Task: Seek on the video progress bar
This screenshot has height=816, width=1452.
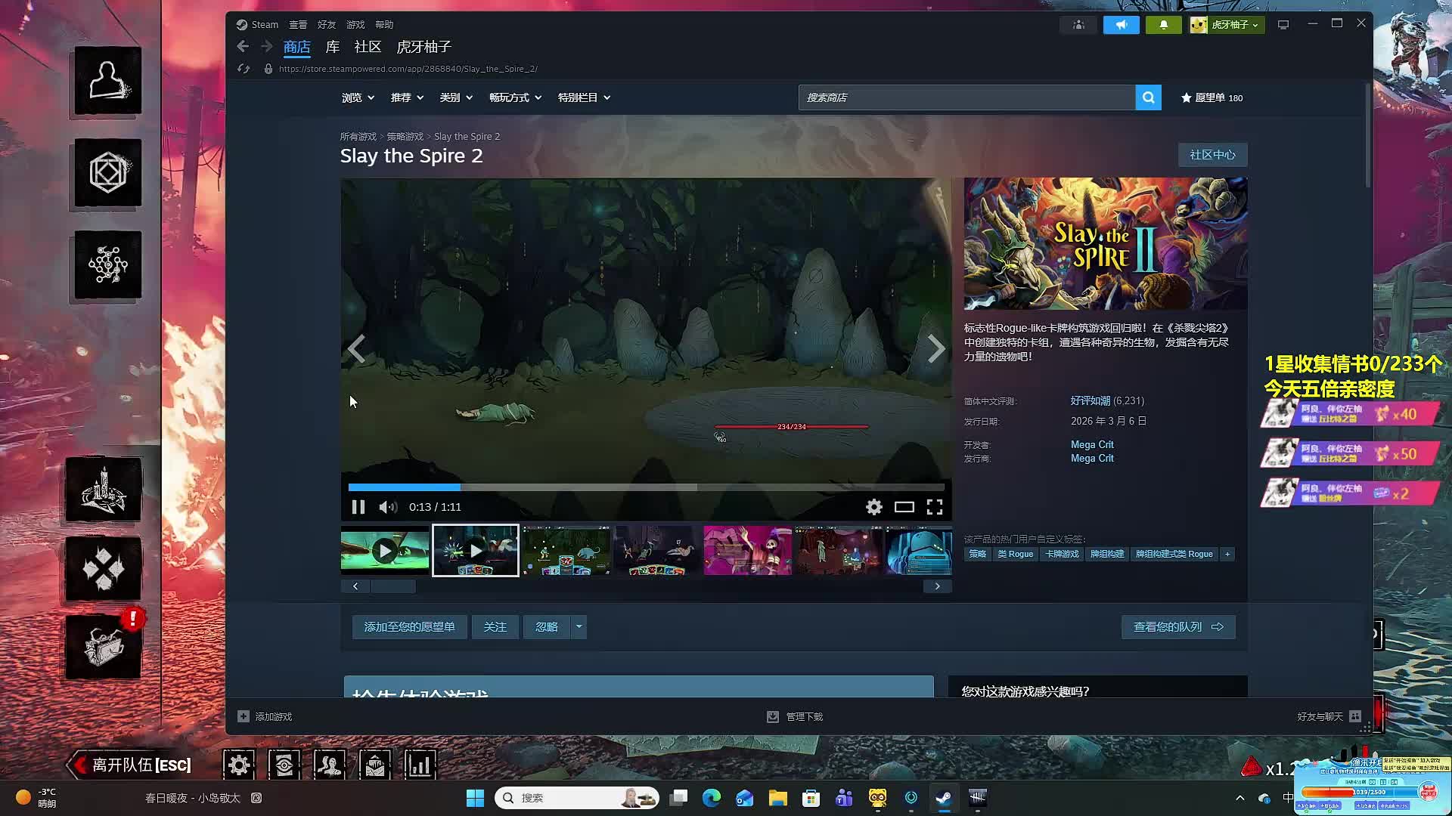Action: pos(646,487)
